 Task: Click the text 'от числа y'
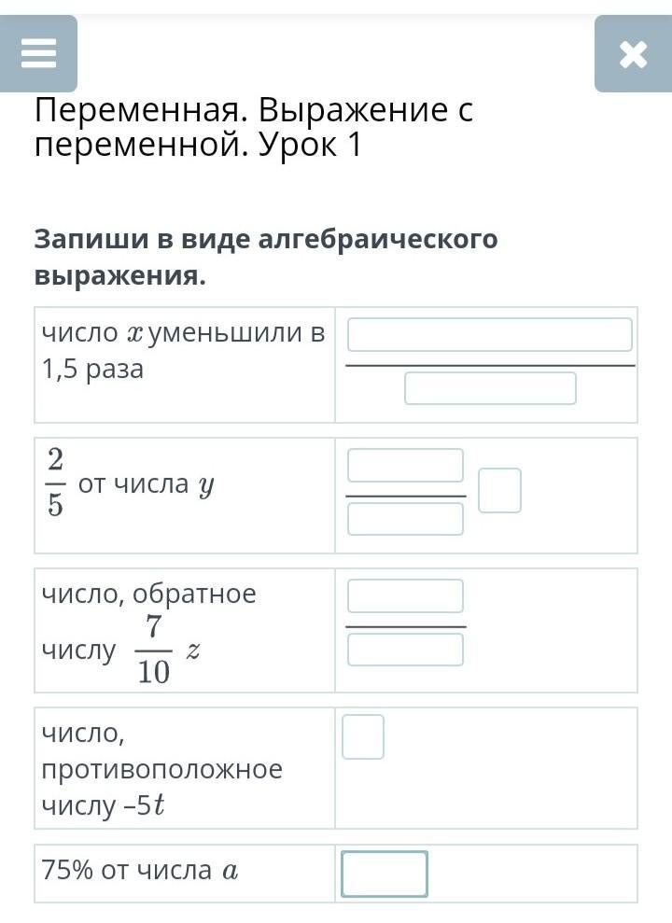point(147,484)
